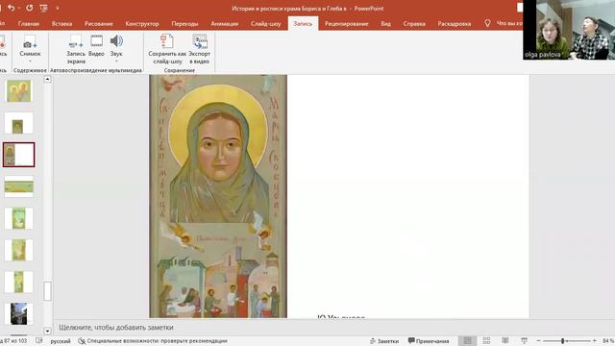Image resolution: width=615 pixels, height=346 pixels.
Task: Open the Рецензирование tab
Action: point(346,23)
